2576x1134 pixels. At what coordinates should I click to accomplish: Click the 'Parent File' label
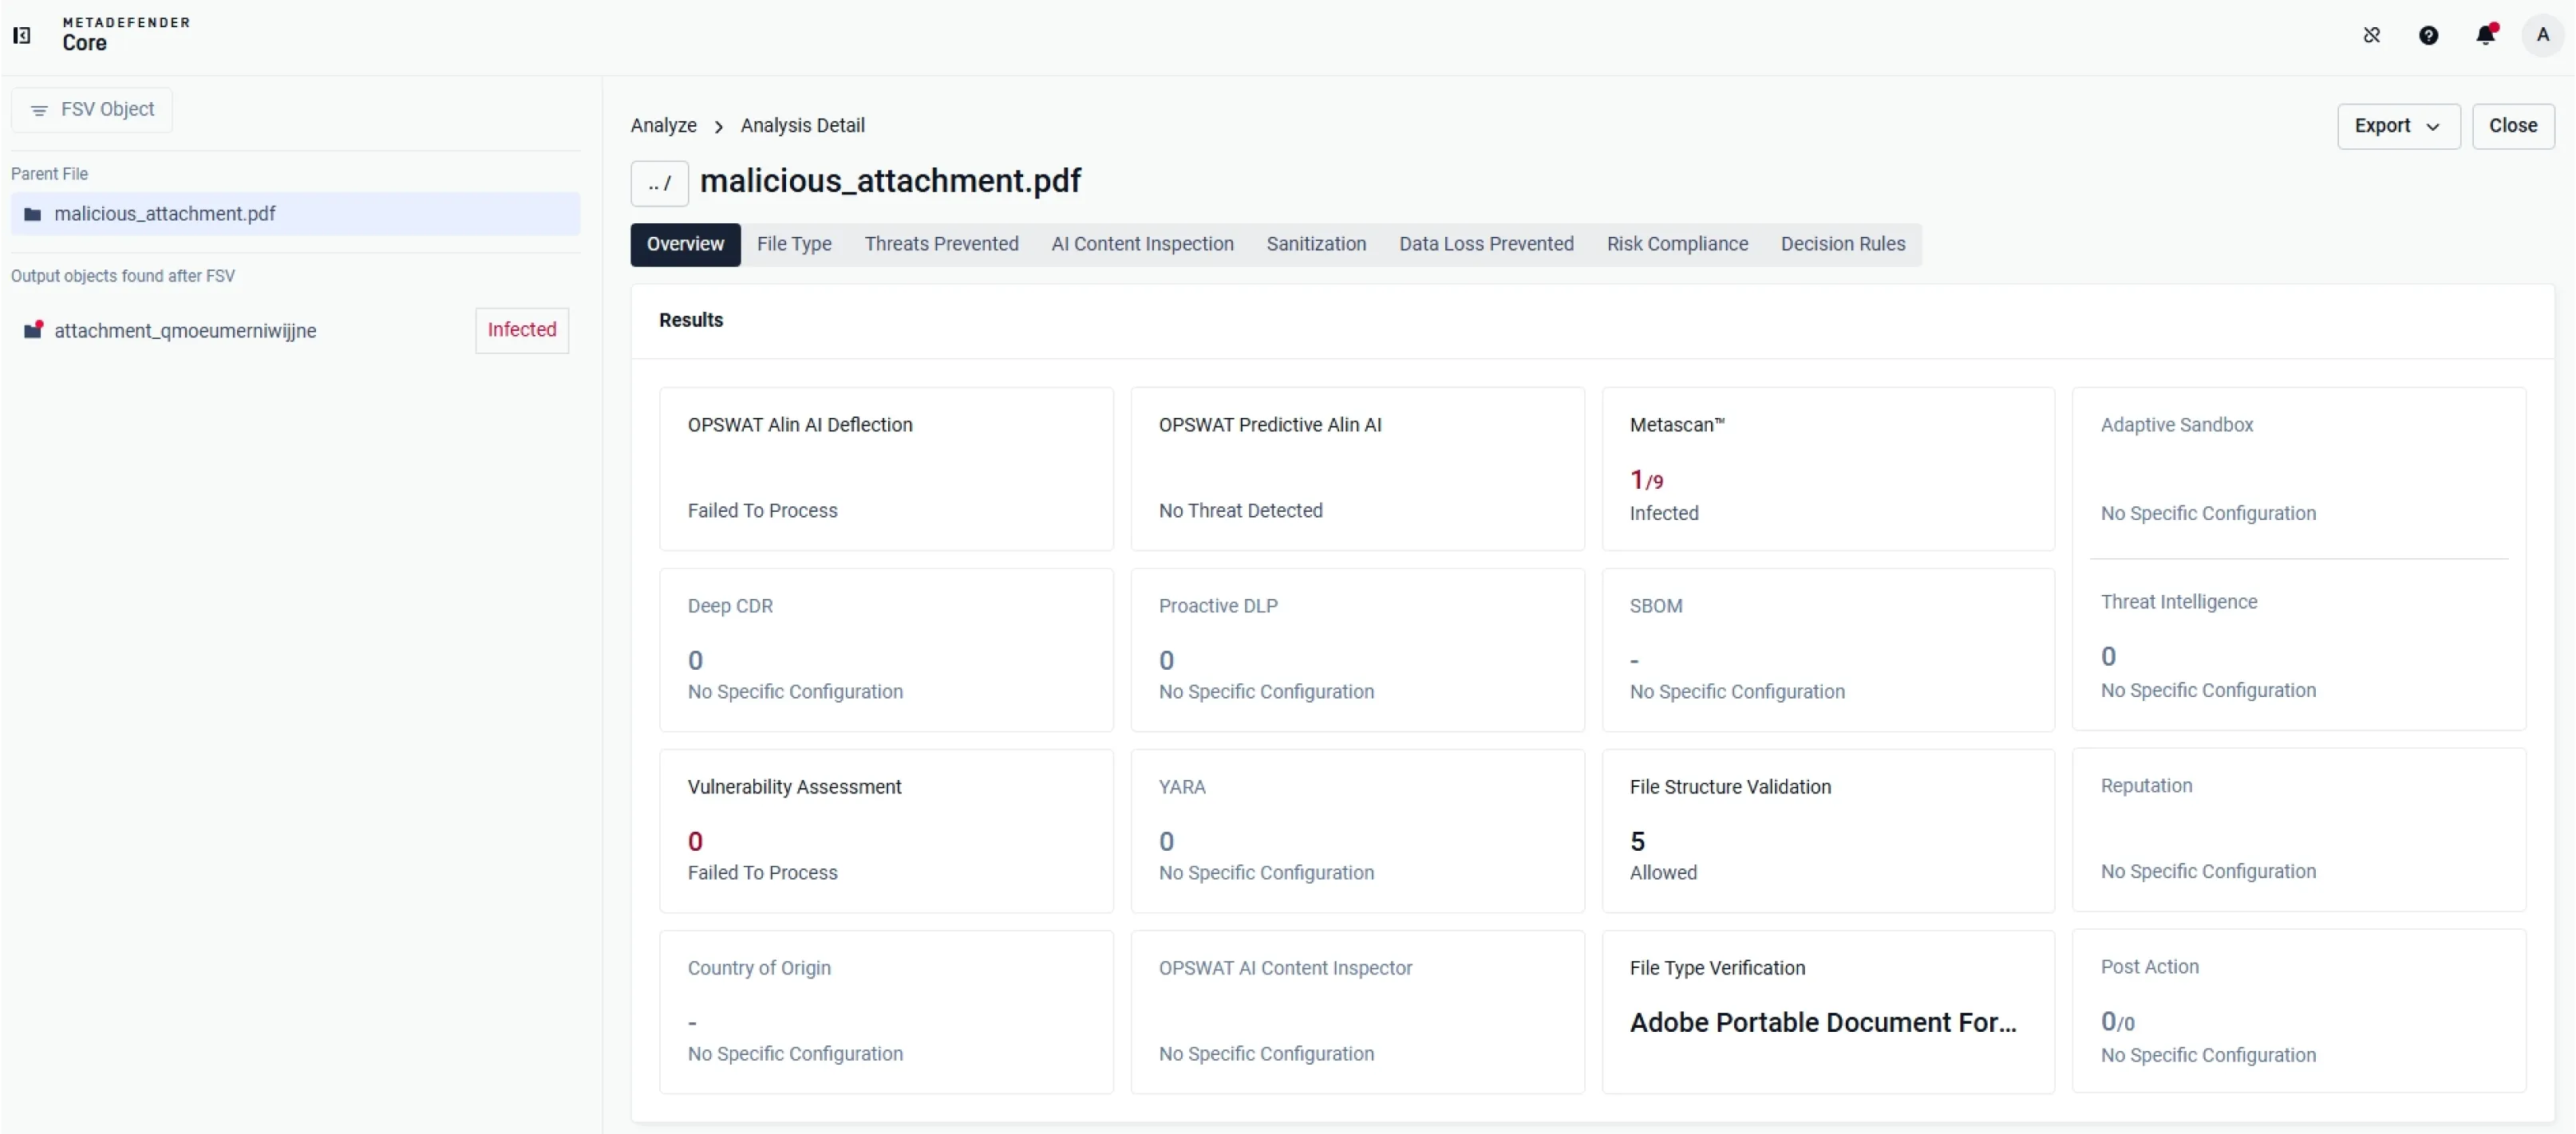49,174
